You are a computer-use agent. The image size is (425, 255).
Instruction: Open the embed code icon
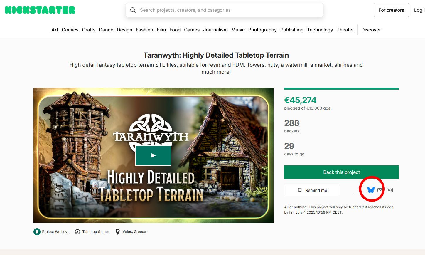coord(390,190)
